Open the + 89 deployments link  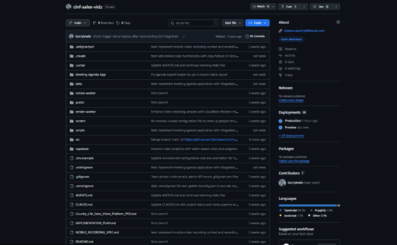tap(291, 136)
